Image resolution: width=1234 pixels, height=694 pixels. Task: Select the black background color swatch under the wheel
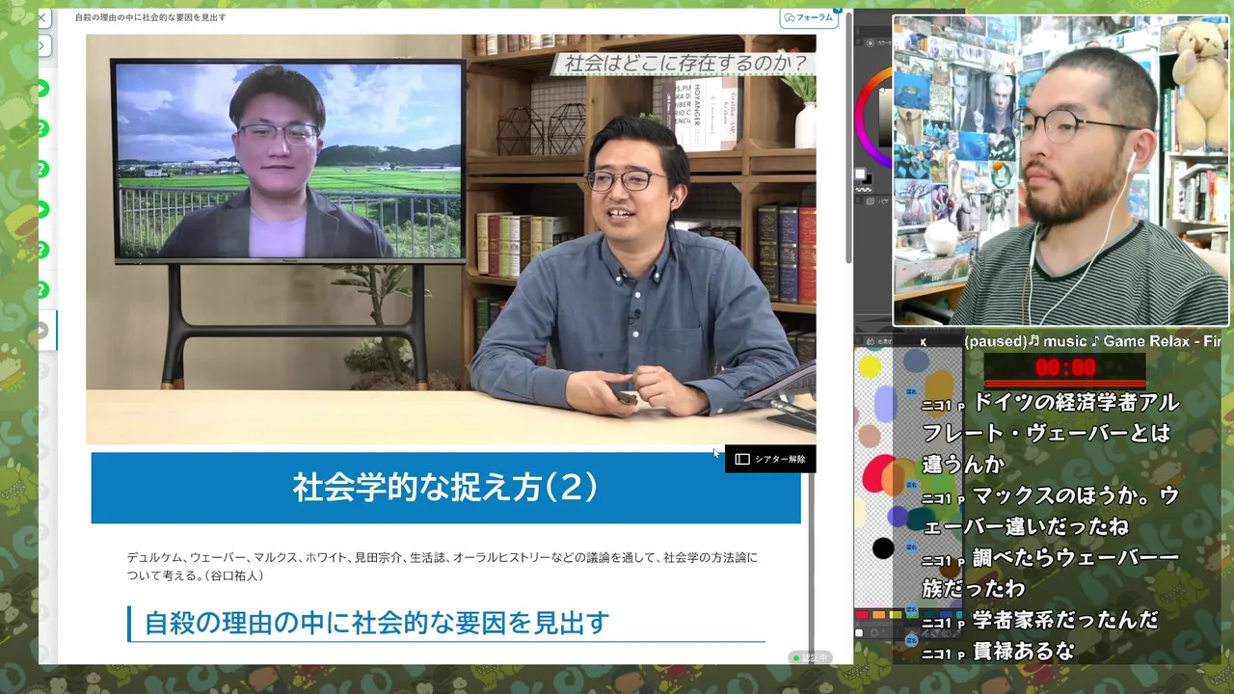[867, 180]
